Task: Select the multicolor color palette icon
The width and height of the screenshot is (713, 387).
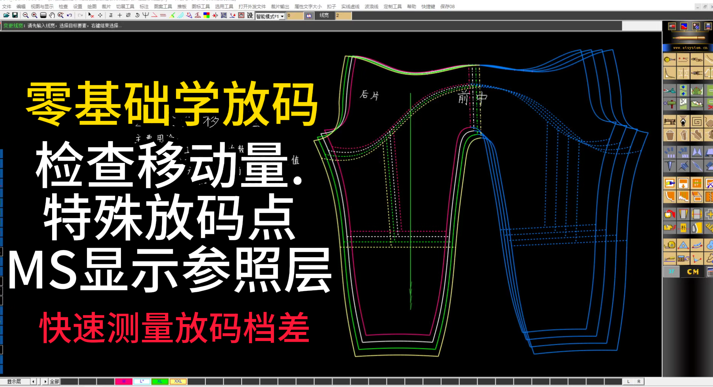Action: [x=206, y=15]
